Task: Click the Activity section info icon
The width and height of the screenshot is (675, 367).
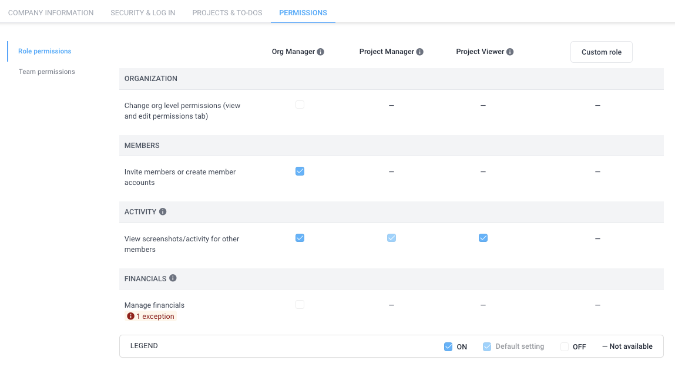Action: [x=163, y=211]
